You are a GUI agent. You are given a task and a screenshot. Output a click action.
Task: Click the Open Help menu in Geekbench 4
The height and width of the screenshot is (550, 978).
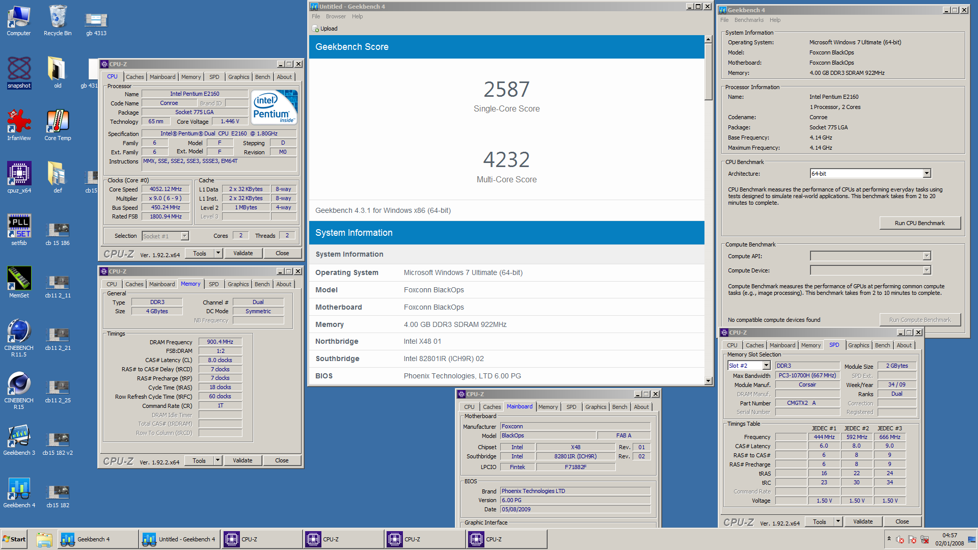[775, 20]
